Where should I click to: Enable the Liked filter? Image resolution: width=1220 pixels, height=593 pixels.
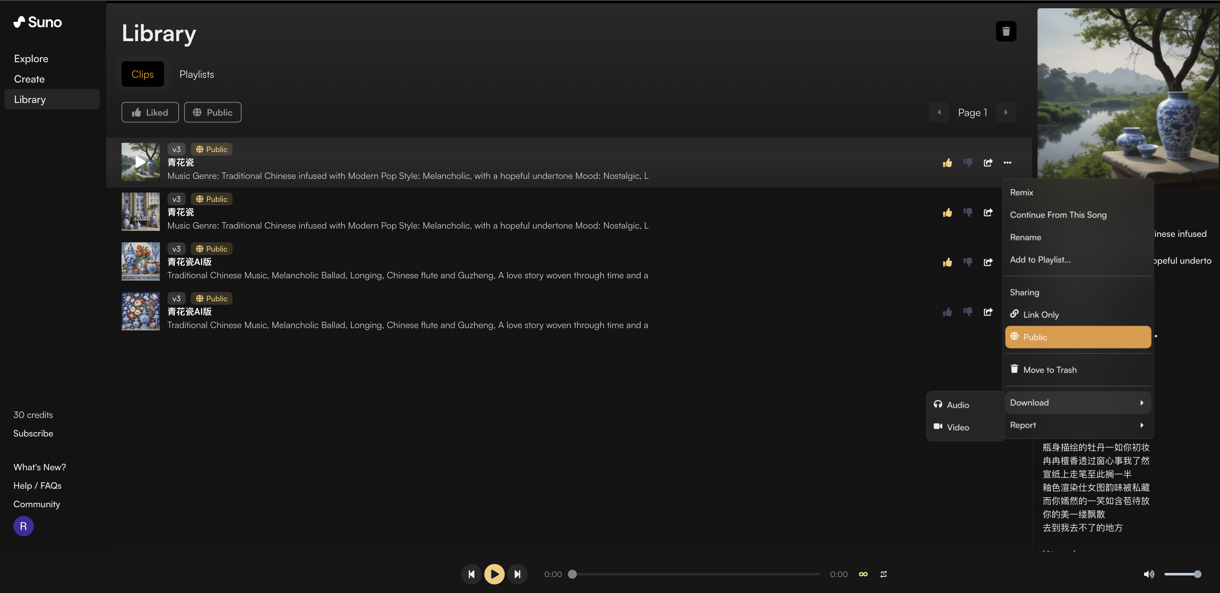pos(150,113)
